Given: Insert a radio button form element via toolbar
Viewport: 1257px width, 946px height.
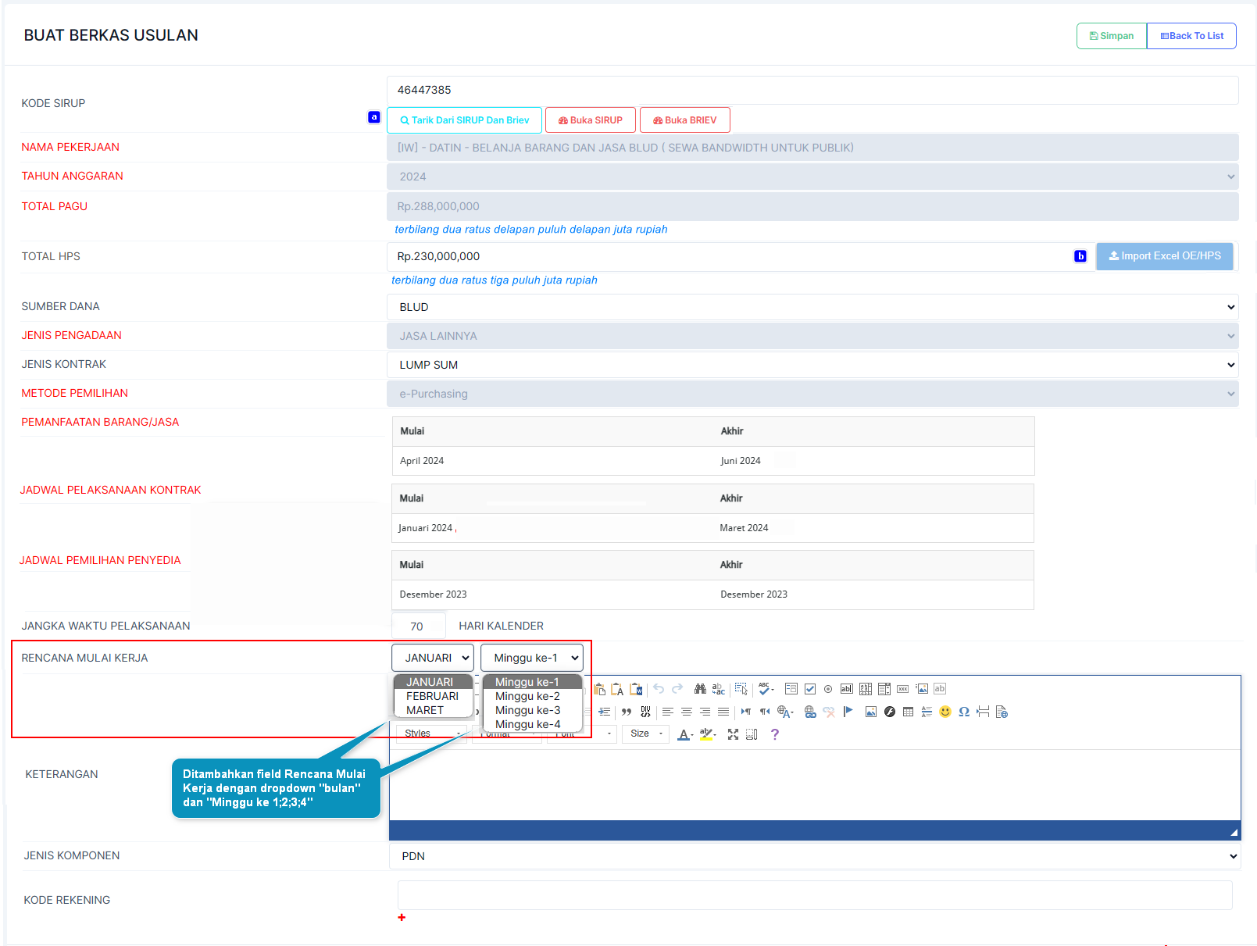Looking at the screenshot, I should coord(828,689).
